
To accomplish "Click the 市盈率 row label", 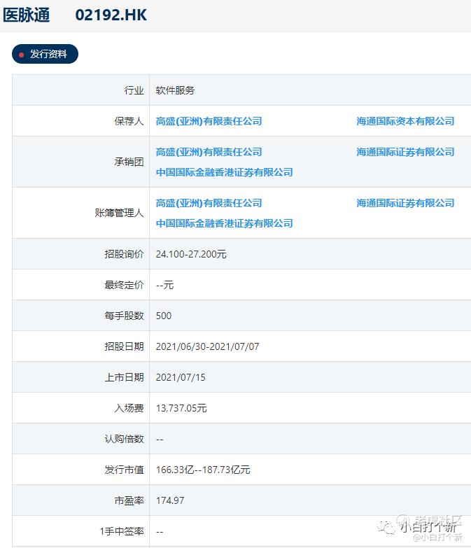I will 129,500.
